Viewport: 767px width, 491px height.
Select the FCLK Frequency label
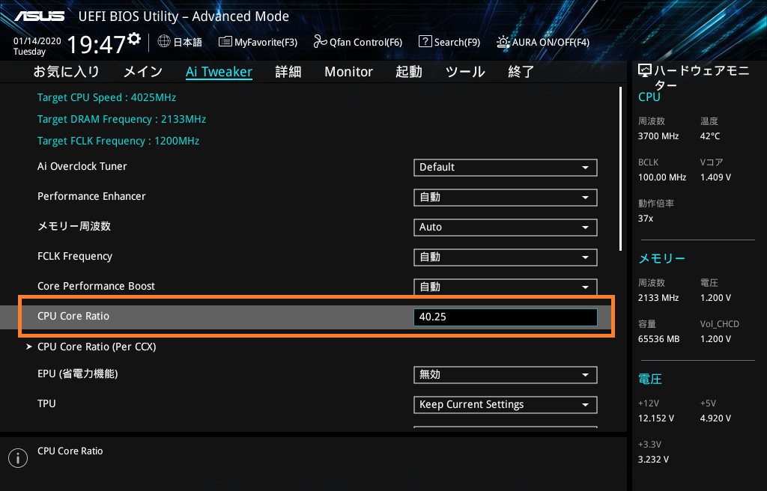click(75, 256)
